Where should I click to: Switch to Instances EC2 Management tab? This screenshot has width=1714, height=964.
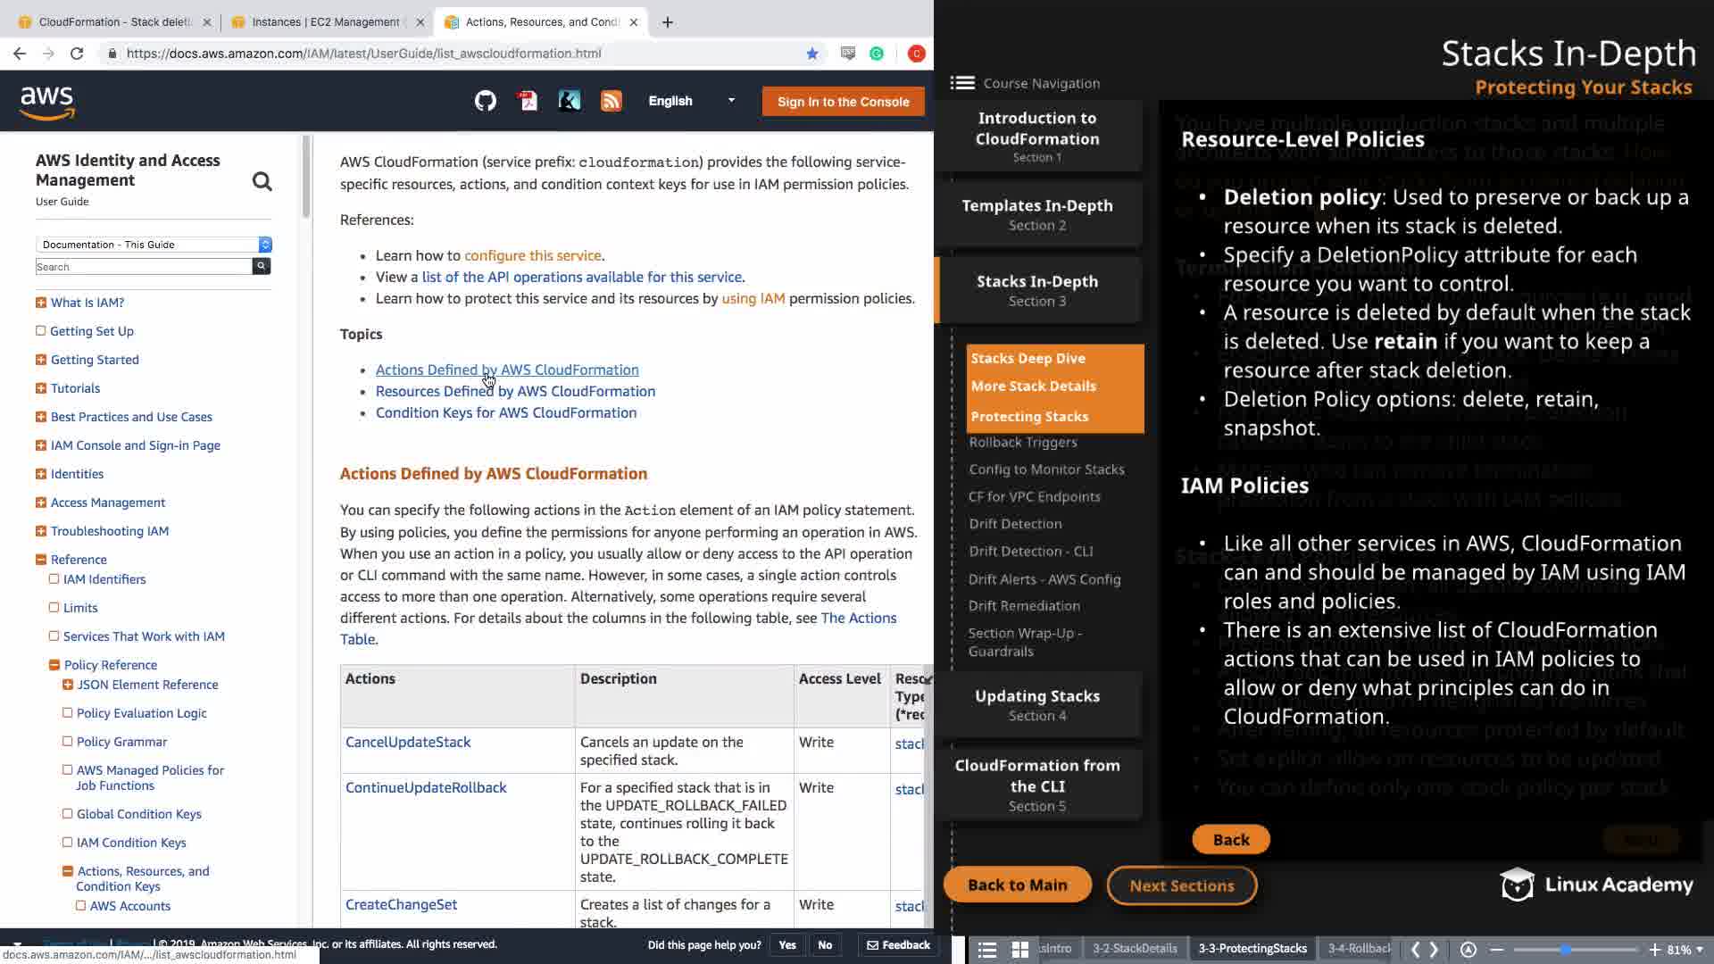325,22
